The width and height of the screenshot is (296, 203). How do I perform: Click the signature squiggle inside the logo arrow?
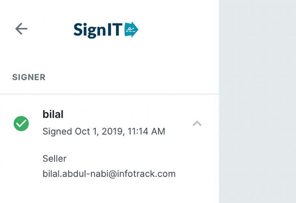(x=130, y=29)
